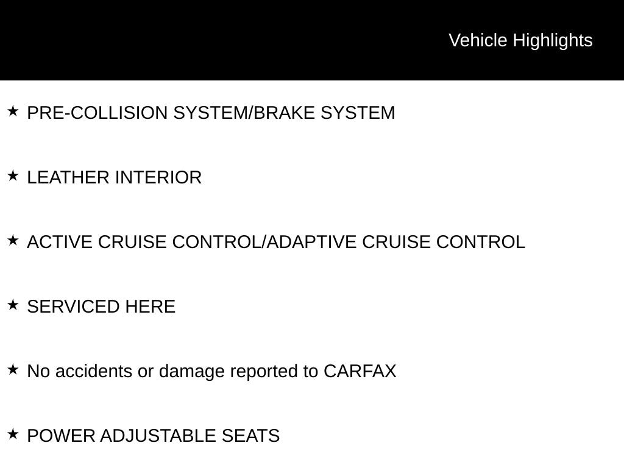Click the star next to POWER ADJUSTABLE SEATS
The image size is (624, 468).
(x=13, y=434)
